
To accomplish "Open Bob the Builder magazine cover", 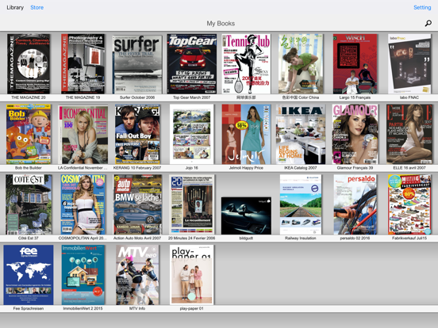I will pos(29,134).
